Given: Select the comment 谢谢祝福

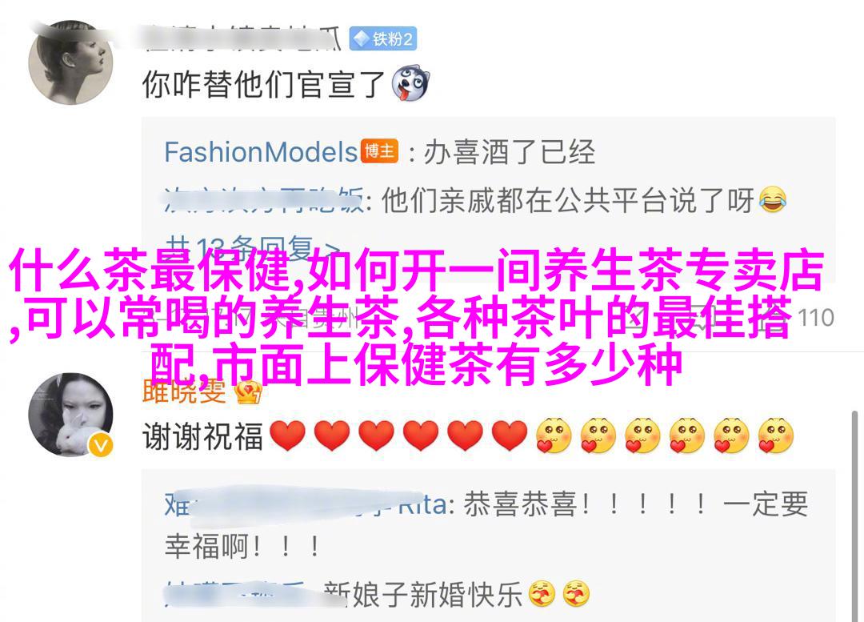Looking at the screenshot, I should click(202, 435).
